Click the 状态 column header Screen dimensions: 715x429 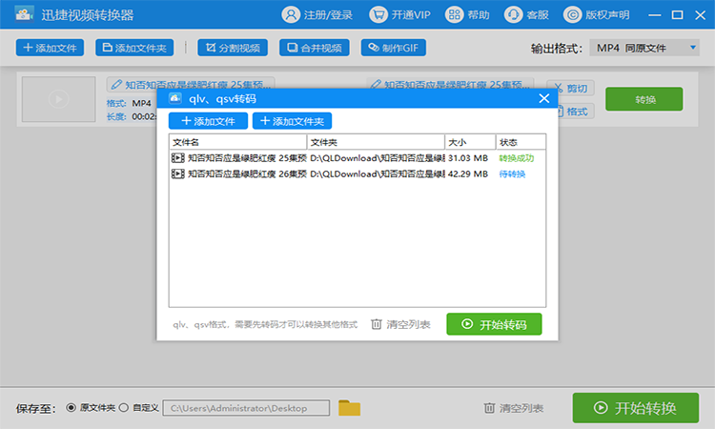(521, 142)
